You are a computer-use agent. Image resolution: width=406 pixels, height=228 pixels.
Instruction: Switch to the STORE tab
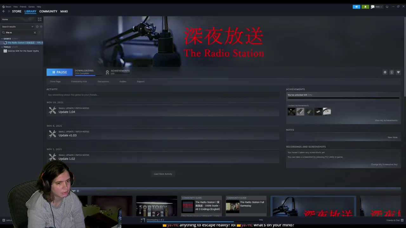16,11
